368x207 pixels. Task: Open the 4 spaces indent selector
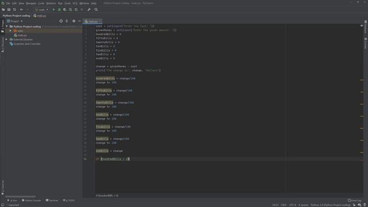pos(303,205)
